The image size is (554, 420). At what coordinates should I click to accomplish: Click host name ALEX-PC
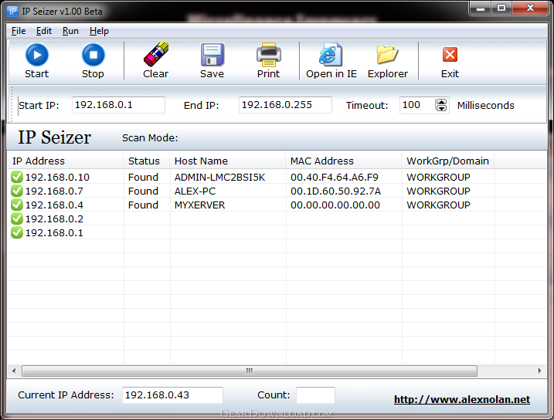click(195, 191)
